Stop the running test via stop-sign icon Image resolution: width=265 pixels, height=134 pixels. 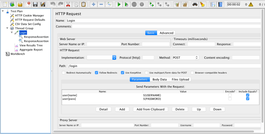pyautogui.click(x=134, y=4)
